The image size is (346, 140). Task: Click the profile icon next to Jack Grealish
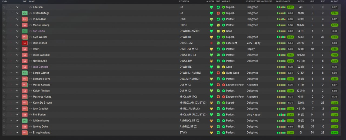[x=31, y=109]
